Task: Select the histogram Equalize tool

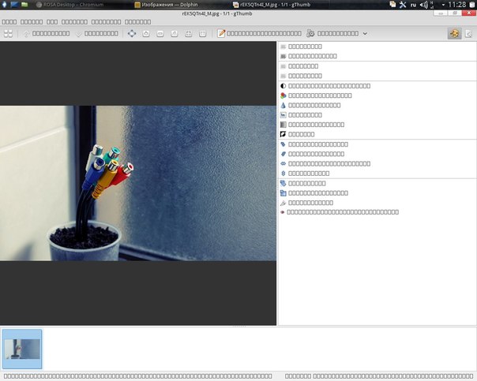Action: pos(301,115)
